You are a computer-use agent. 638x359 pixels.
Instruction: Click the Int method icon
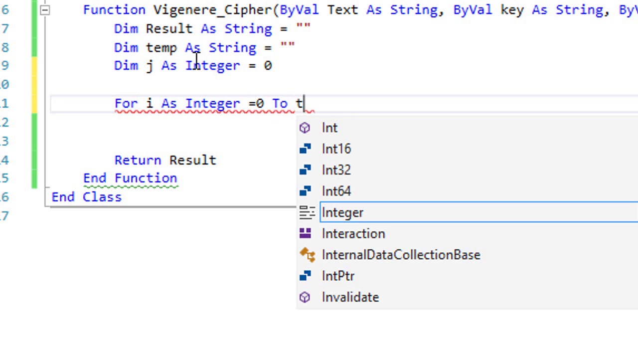pos(305,128)
